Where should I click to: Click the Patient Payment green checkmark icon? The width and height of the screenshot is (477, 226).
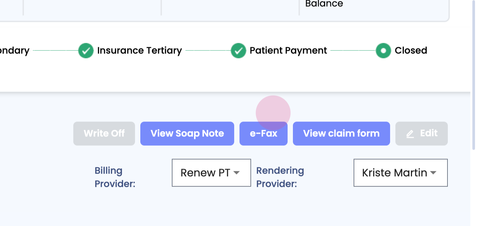click(x=238, y=51)
